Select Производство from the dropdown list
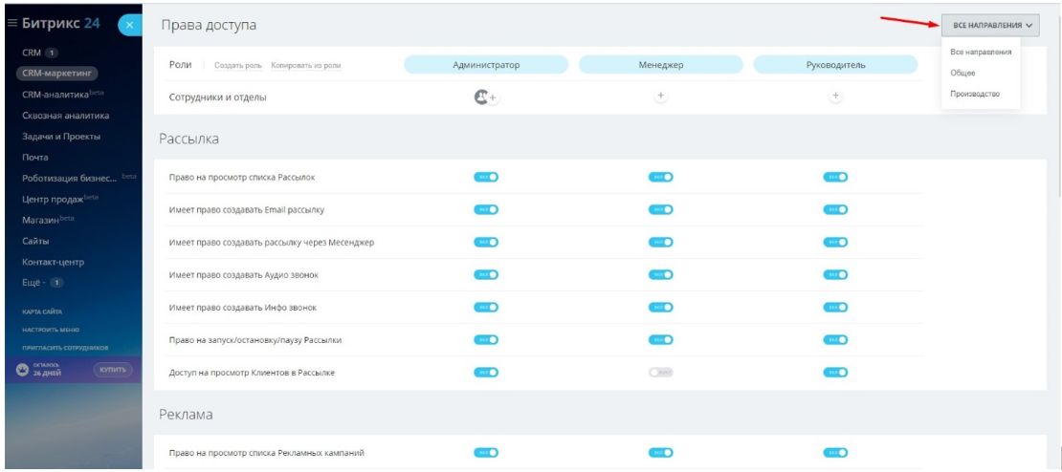Image resolution: width=1062 pixels, height=472 pixels. 975,94
